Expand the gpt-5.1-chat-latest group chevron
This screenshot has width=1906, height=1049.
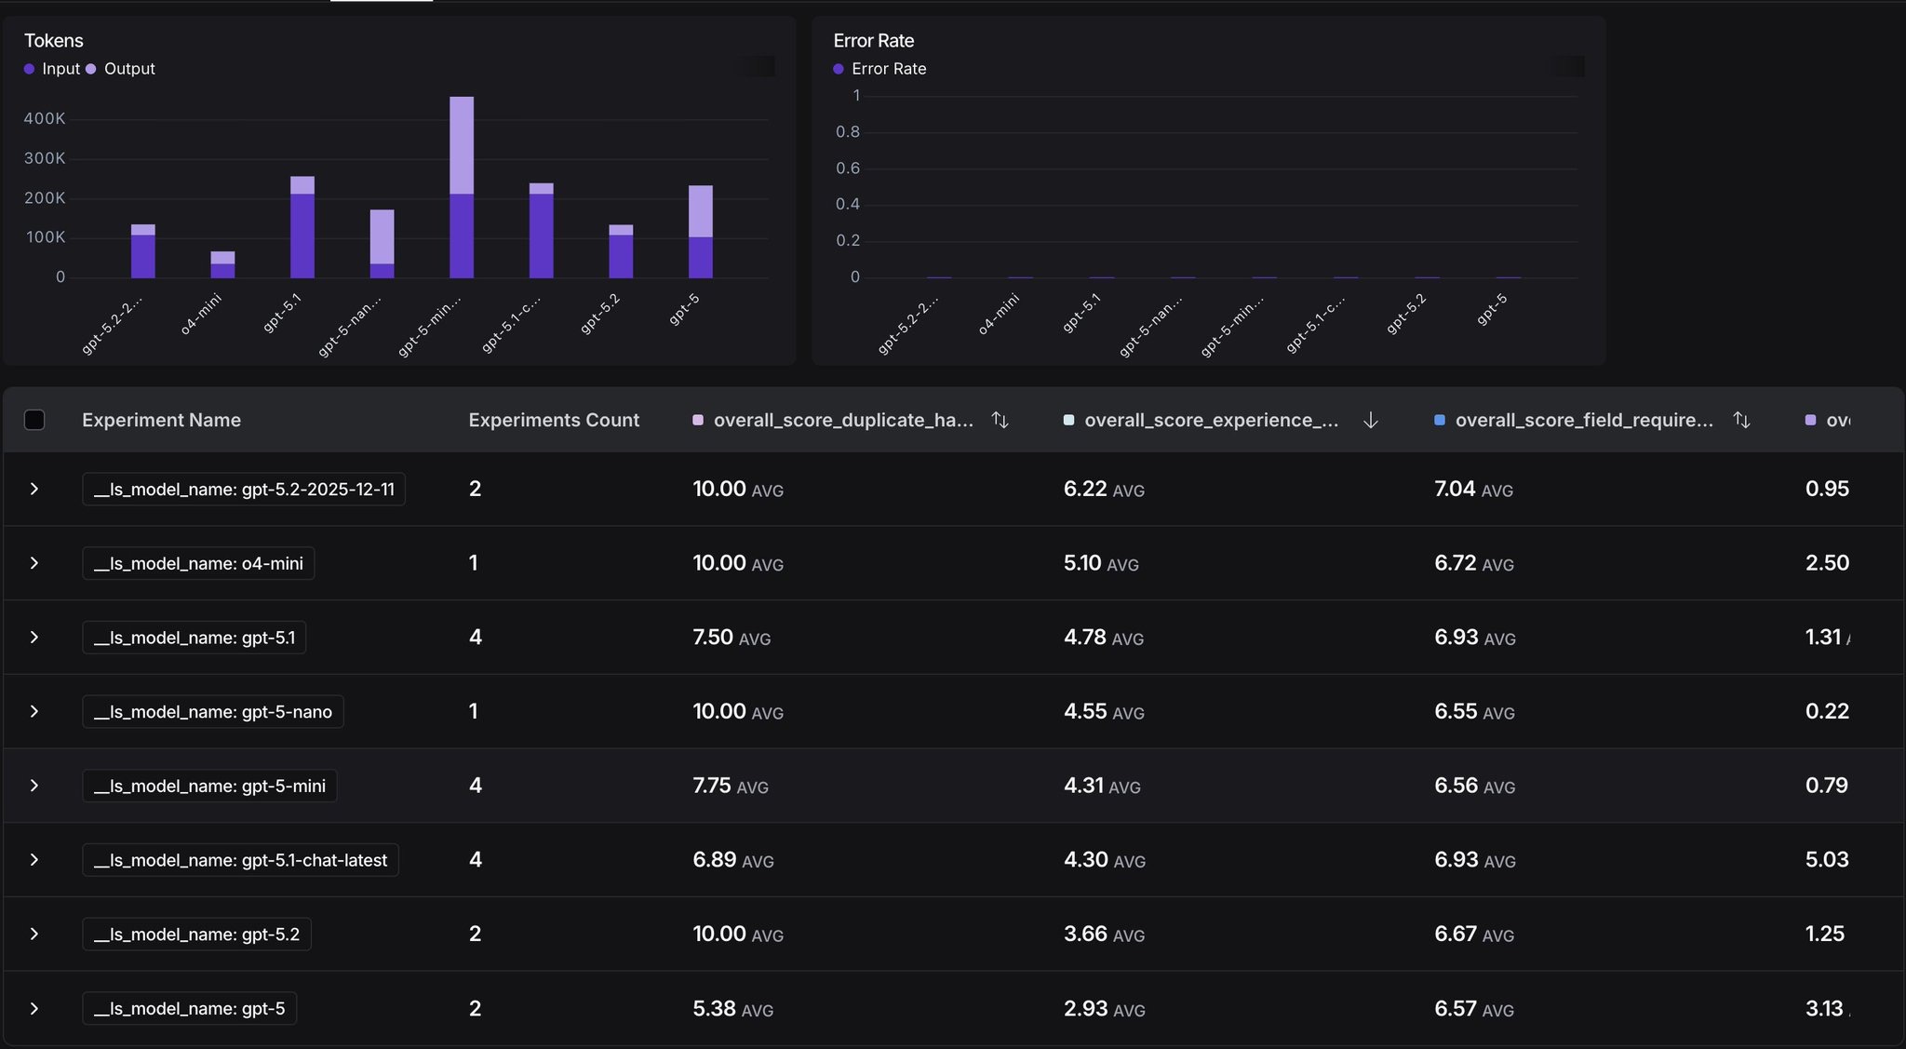[x=34, y=859]
